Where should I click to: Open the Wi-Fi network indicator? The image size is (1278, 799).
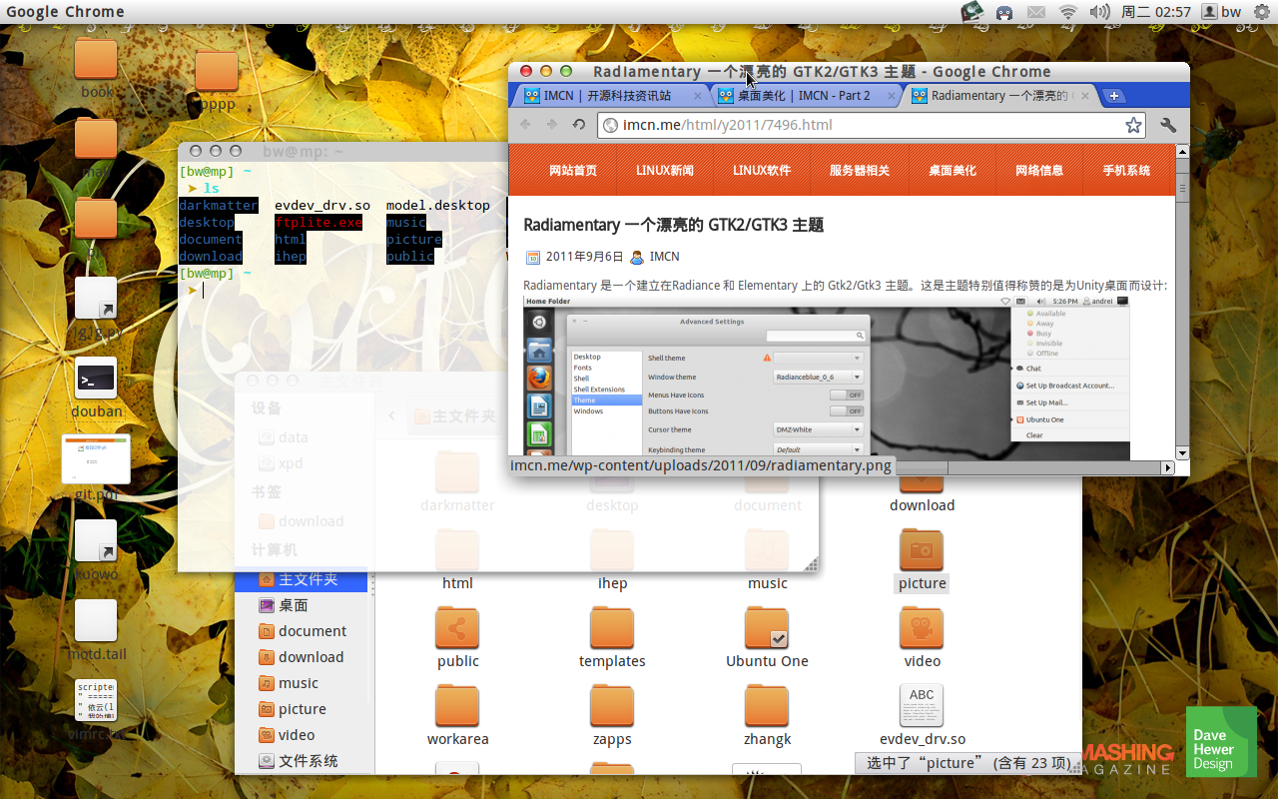click(1068, 12)
